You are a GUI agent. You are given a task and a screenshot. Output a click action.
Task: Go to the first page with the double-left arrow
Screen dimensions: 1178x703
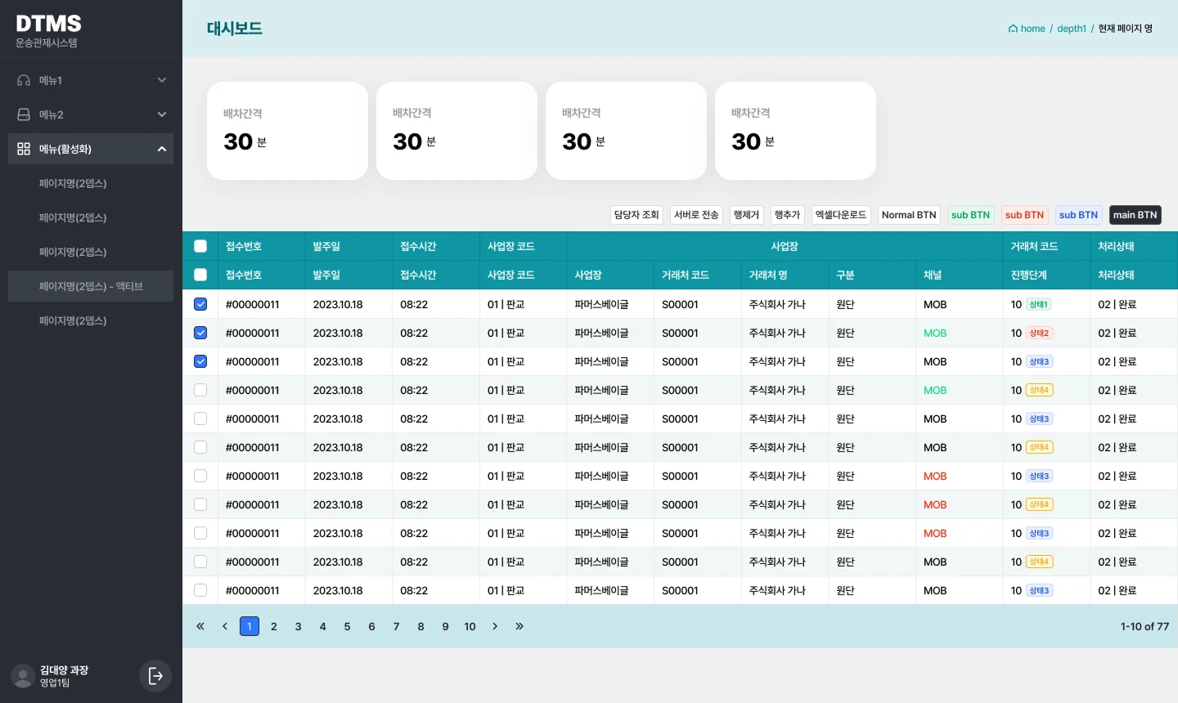click(200, 626)
